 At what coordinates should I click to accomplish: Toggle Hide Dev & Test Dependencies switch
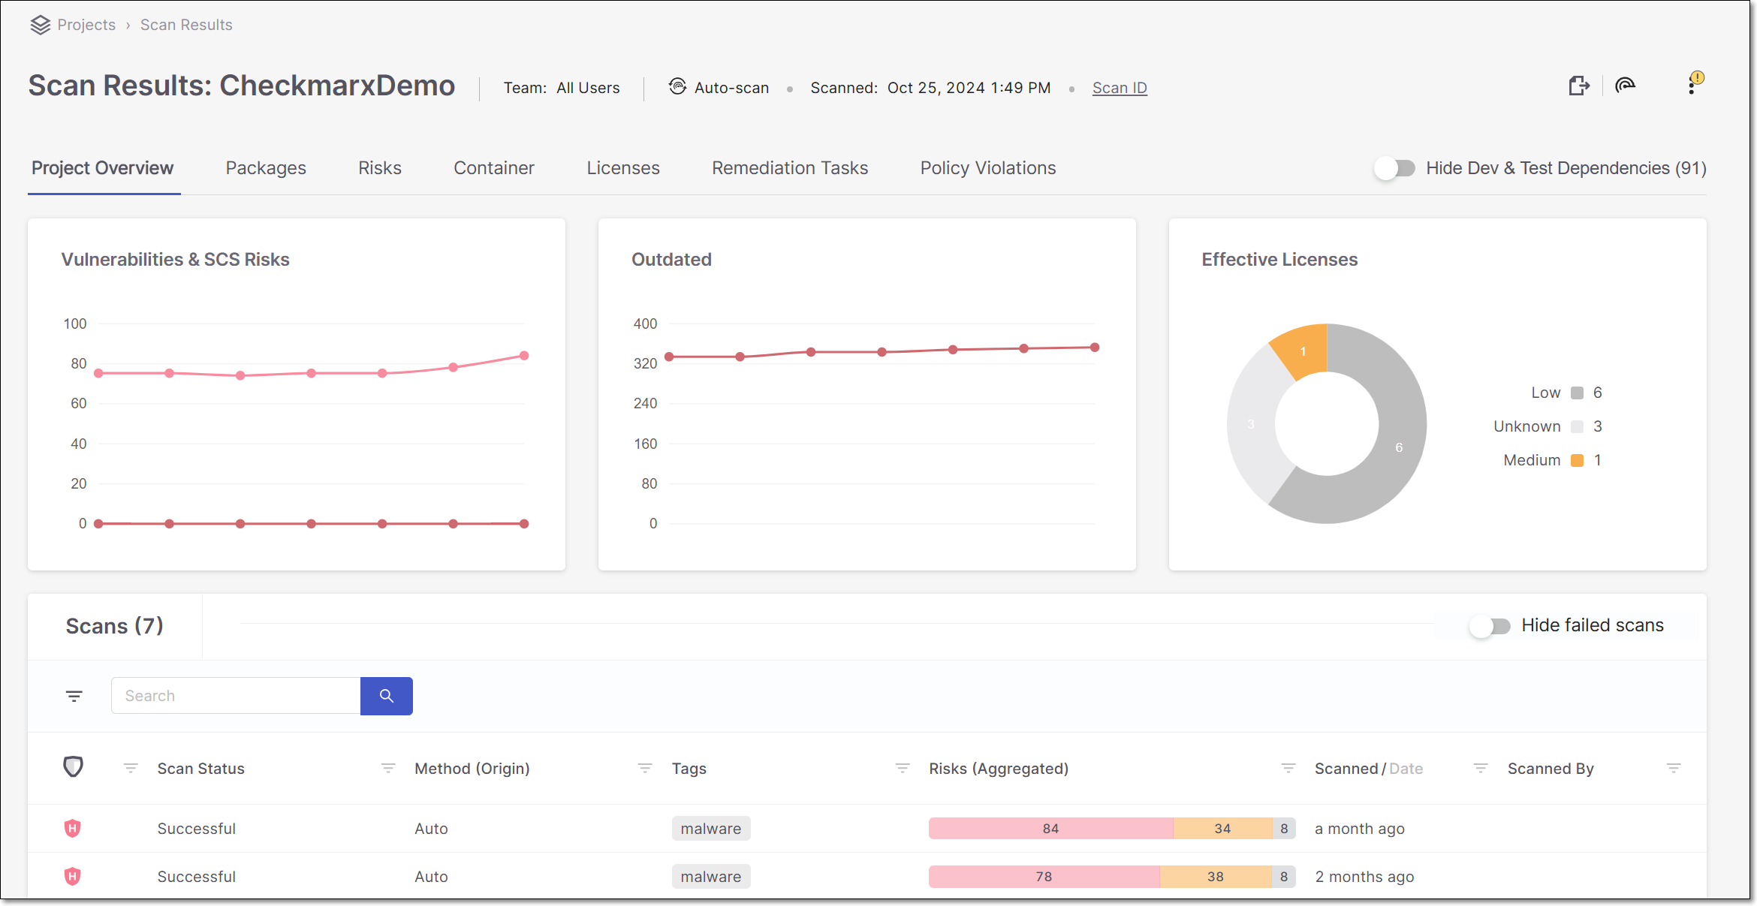(x=1395, y=168)
